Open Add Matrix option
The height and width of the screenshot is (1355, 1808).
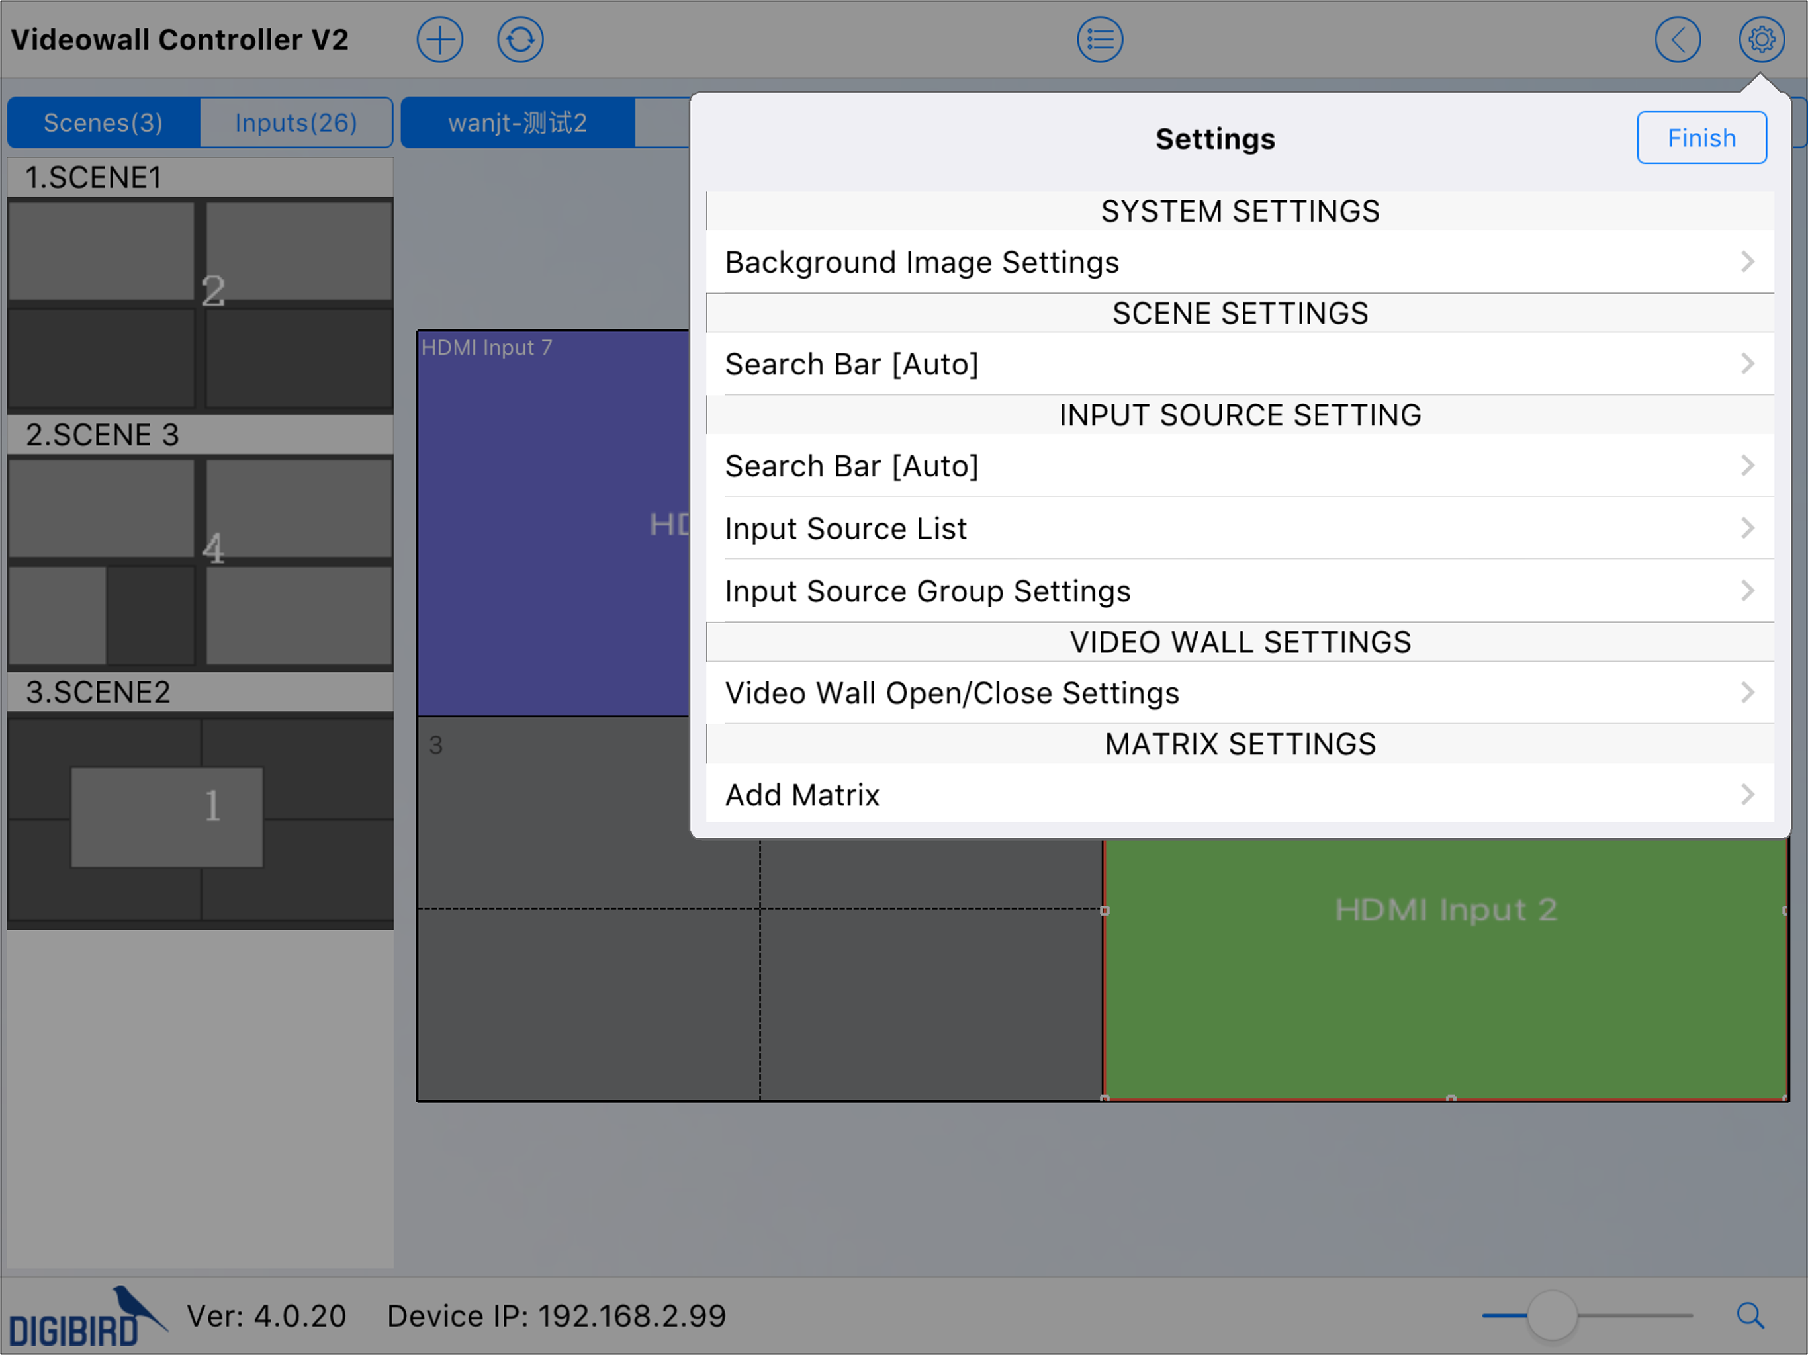pos(1239,795)
